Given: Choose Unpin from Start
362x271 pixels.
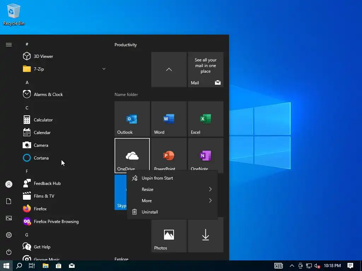Looking at the screenshot, I should tap(172, 178).
